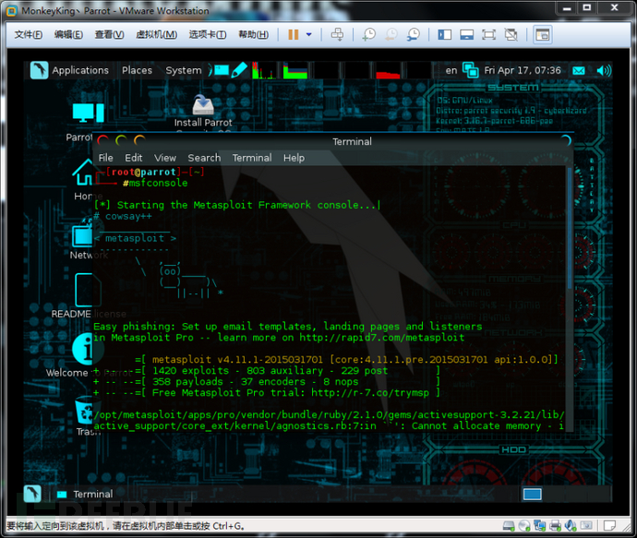This screenshot has height=538, width=637.
Task: Open the terminal File menu
Action: point(105,158)
